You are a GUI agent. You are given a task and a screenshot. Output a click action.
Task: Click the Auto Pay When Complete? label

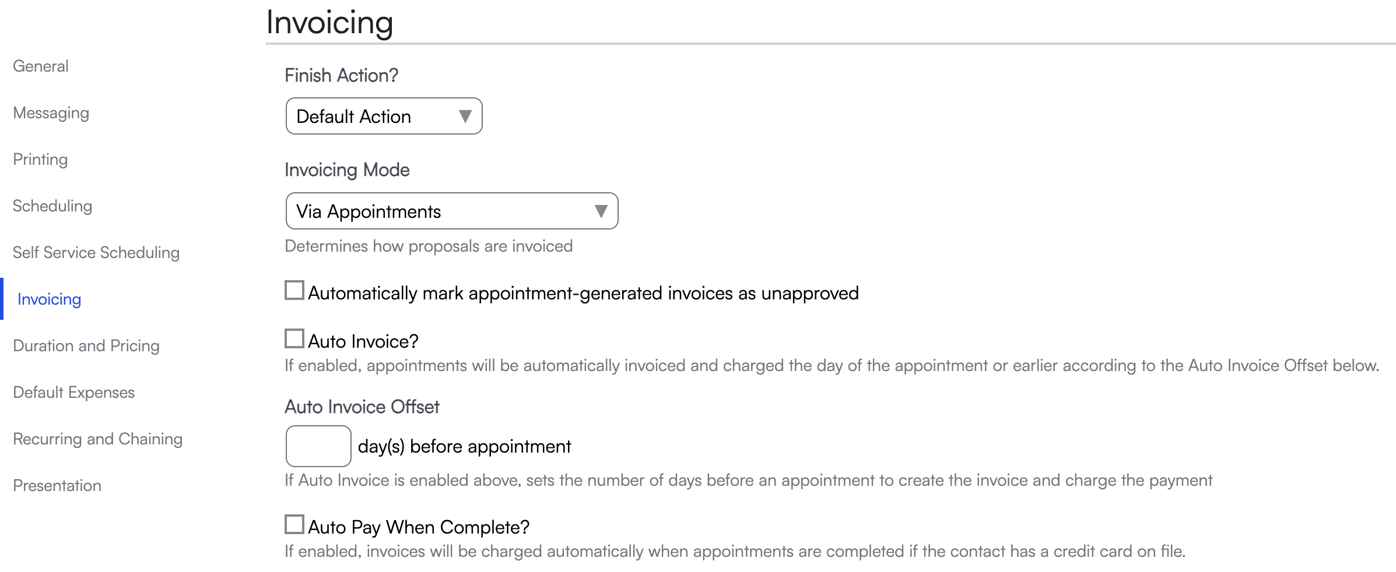pos(419,527)
